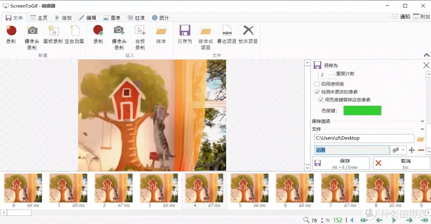Create a 空白动画 blank animation
Image resolution: width=431 pixels, height=224 pixels.
point(75,34)
